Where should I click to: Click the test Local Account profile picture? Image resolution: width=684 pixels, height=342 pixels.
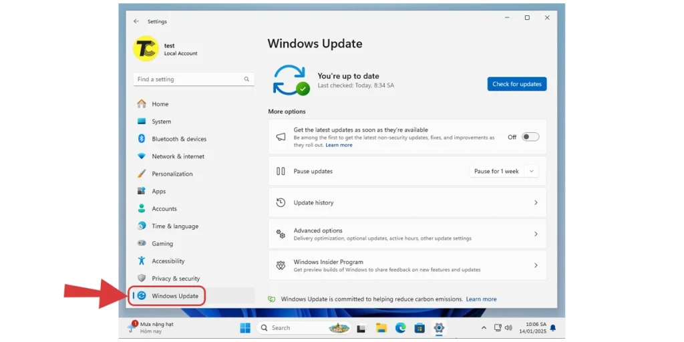click(145, 49)
